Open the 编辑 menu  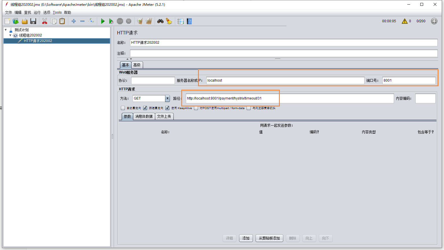pos(18,12)
